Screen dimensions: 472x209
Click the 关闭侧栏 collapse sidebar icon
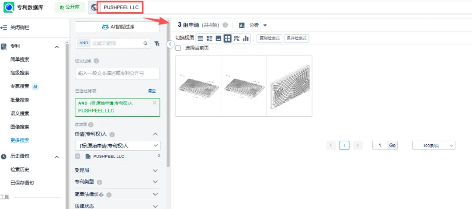click(x=3, y=28)
